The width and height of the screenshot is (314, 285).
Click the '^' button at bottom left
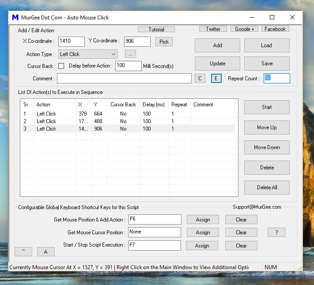[x=23, y=251]
